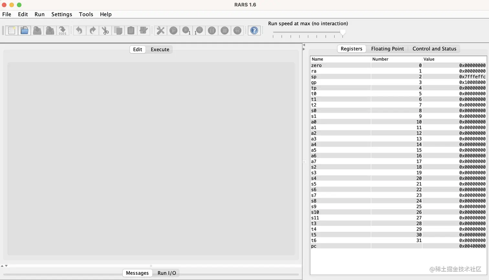Click the Paste clipboard icon
Screen dimensions: 489x280
(131, 30)
